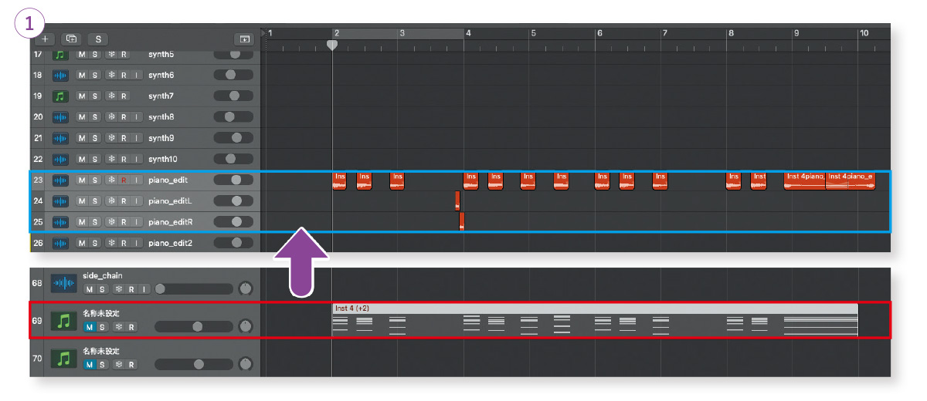Click bar 9 on the timeline ruler
The height and width of the screenshot is (401, 927).
point(796,33)
